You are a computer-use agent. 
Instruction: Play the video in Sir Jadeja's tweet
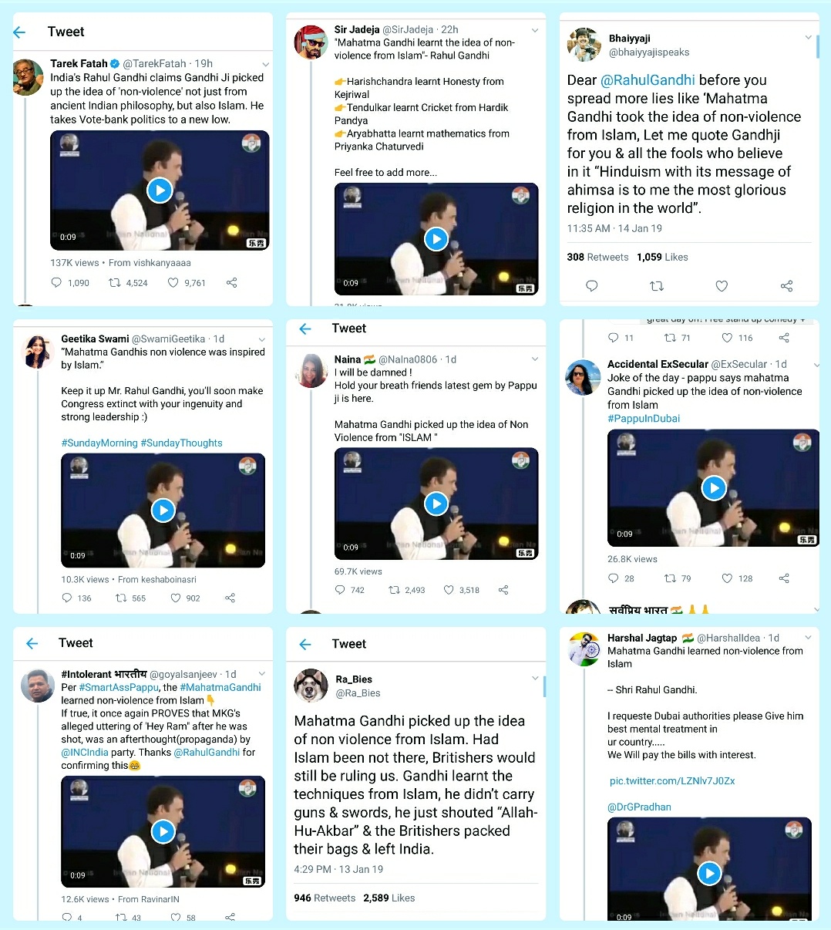pyautogui.click(x=436, y=239)
